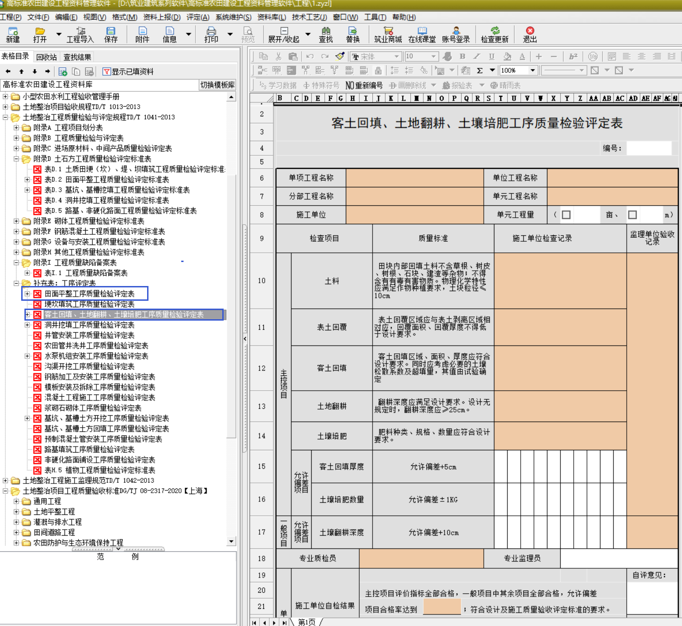Open 筑业商城 store
This screenshot has height=626, width=682.
(388, 35)
